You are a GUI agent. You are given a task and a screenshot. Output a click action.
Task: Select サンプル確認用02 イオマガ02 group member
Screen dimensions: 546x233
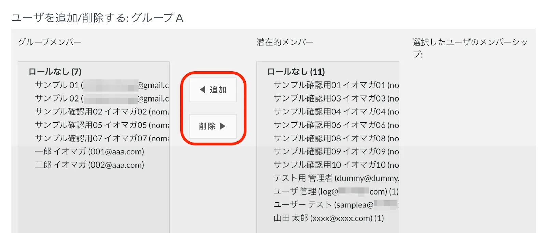coord(101,112)
